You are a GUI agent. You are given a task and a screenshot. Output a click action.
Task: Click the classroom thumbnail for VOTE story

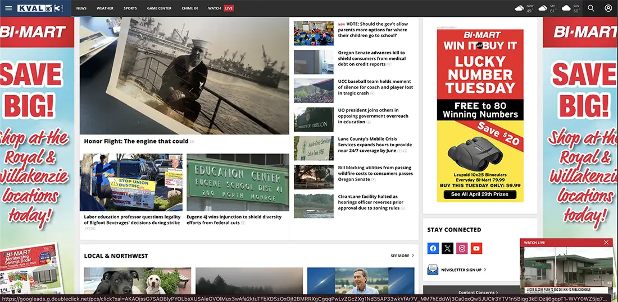click(313, 33)
